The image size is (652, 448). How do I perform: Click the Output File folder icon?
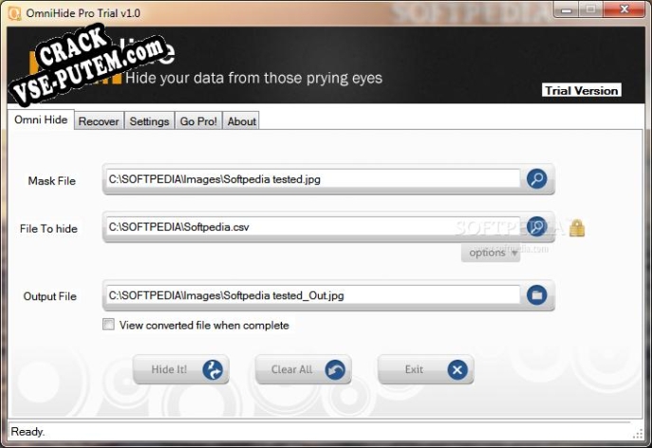click(x=537, y=295)
